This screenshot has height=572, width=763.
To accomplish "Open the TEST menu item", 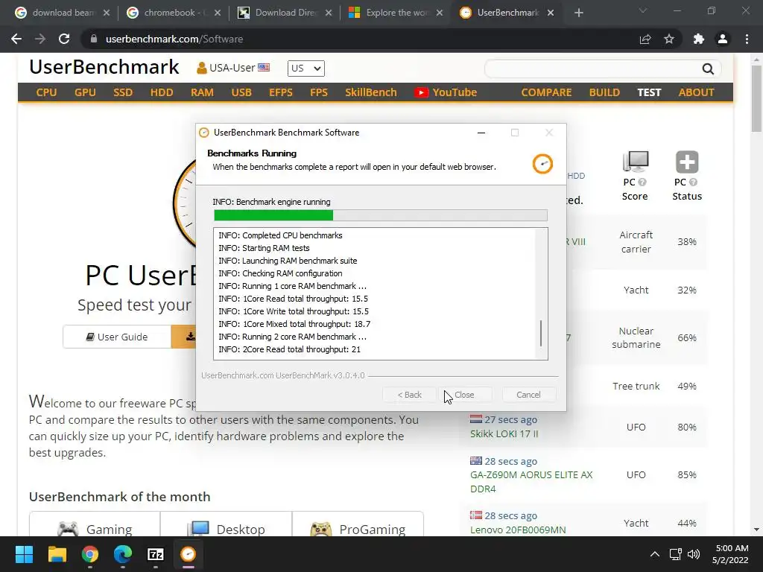I will click(649, 92).
